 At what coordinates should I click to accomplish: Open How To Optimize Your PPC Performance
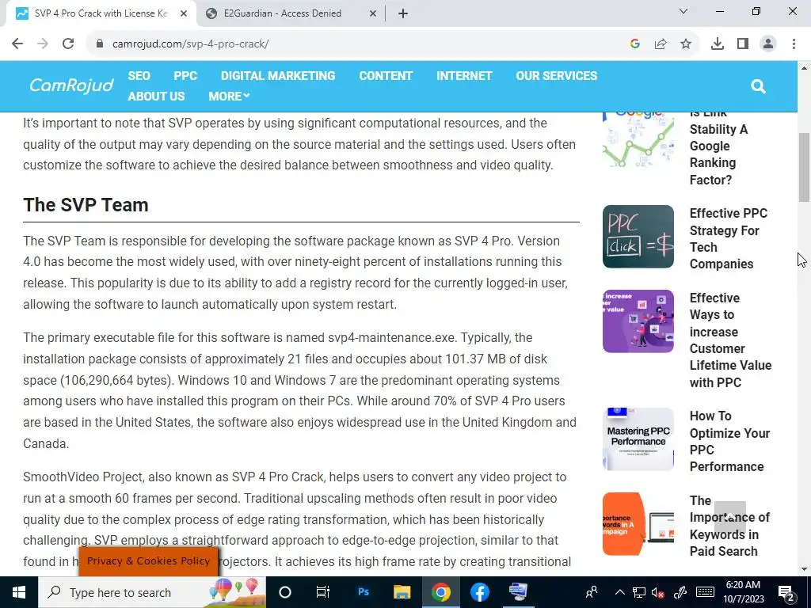[x=729, y=441]
